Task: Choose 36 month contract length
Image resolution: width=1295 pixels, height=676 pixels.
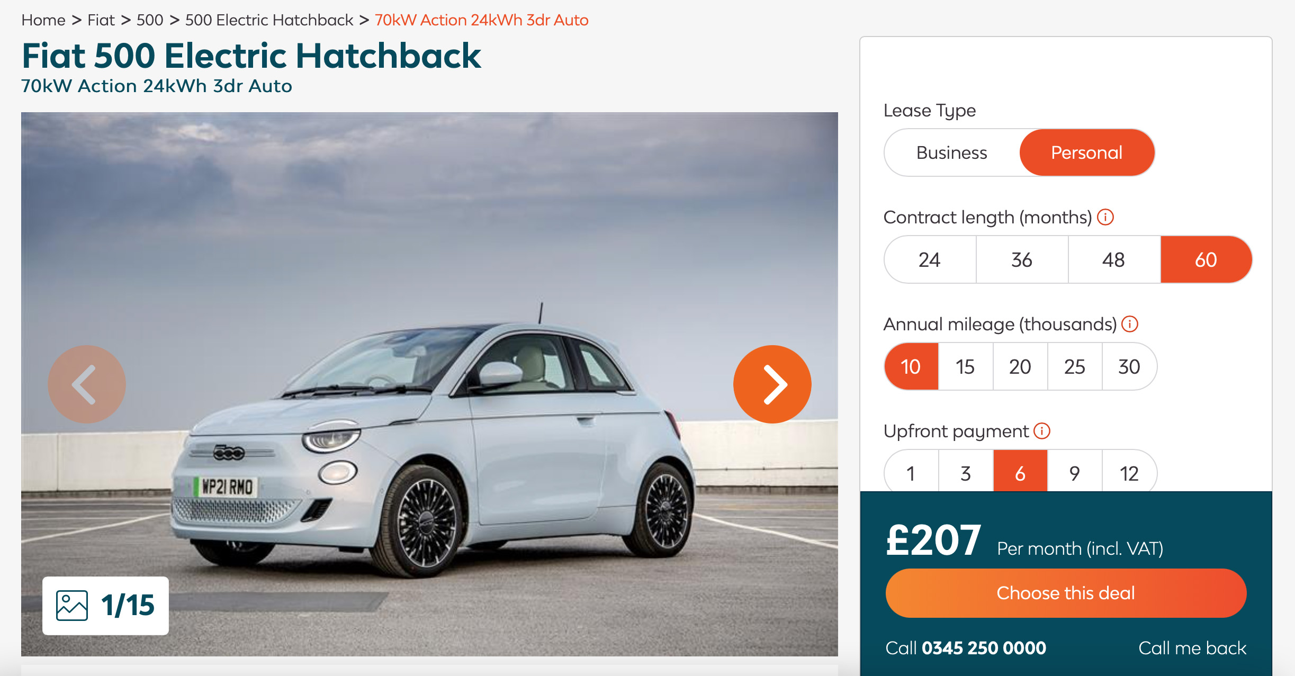Action: click(1022, 259)
